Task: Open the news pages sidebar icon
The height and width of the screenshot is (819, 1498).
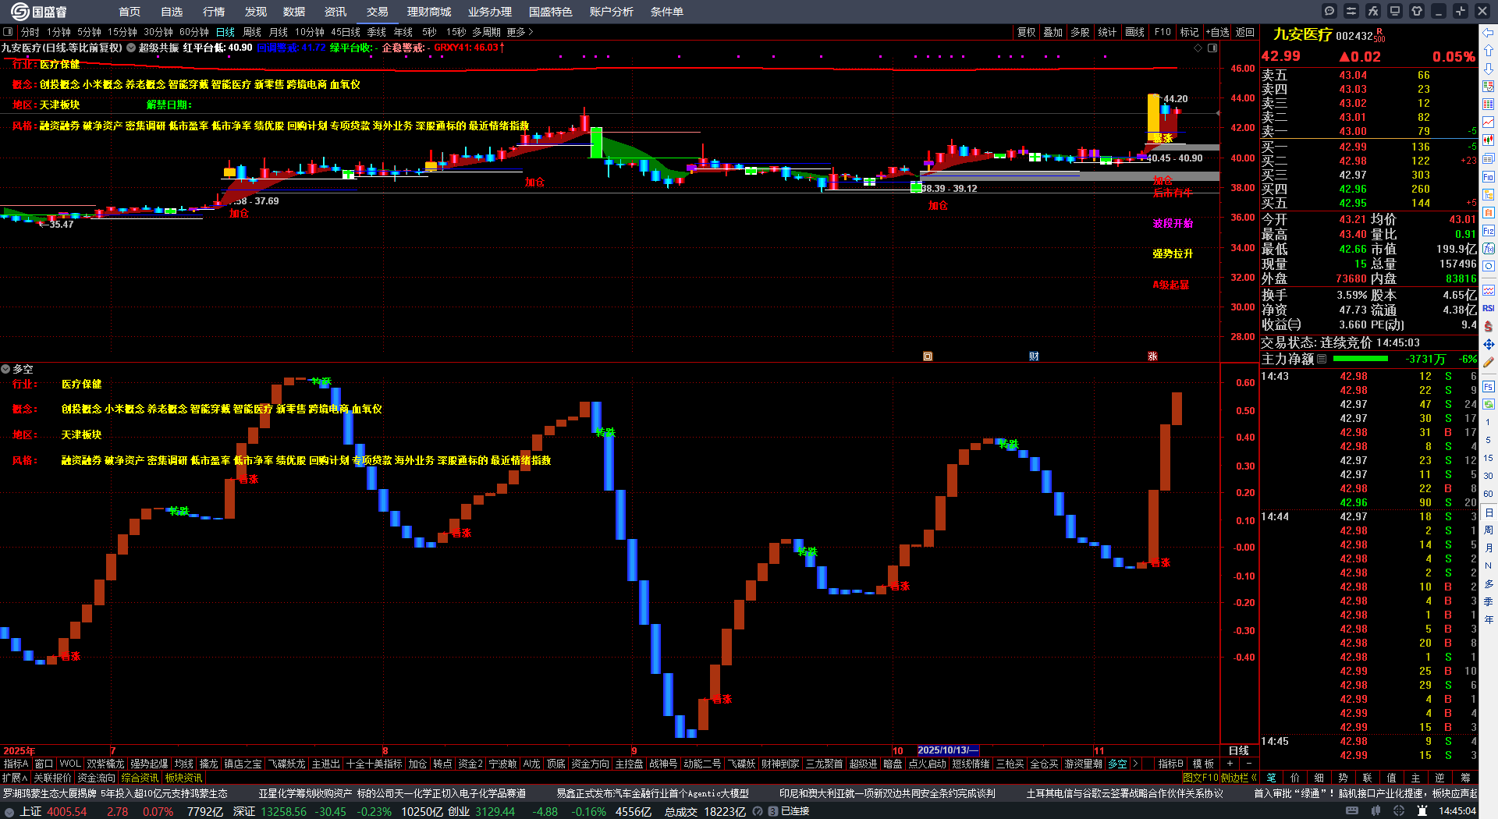Action: click(x=1489, y=158)
